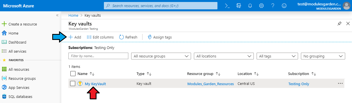Click the Refresh circular arrow icon
The height and width of the screenshot is (103, 352).
pyautogui.click(x=121, y=37)
